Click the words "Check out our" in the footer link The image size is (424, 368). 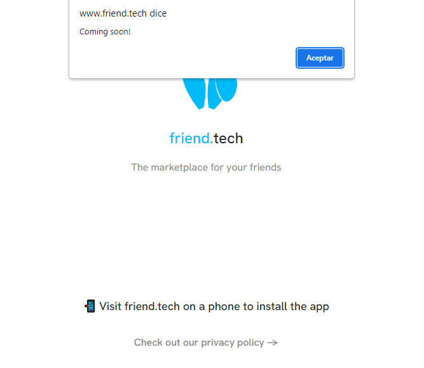166,343
